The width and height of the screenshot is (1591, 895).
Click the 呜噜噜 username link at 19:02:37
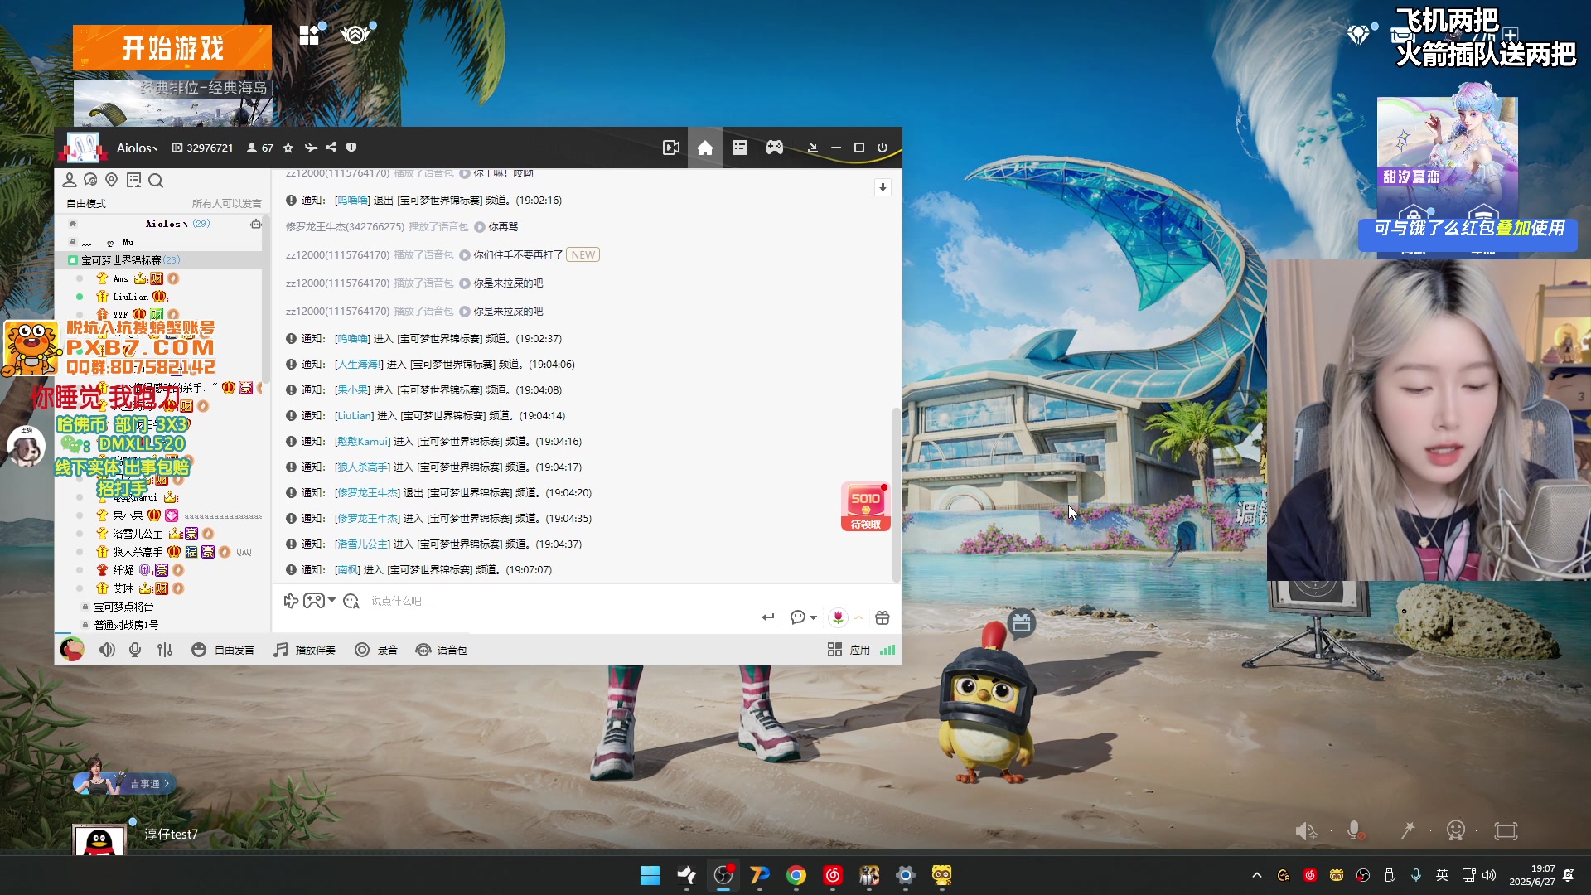click(x=352, y=339)
